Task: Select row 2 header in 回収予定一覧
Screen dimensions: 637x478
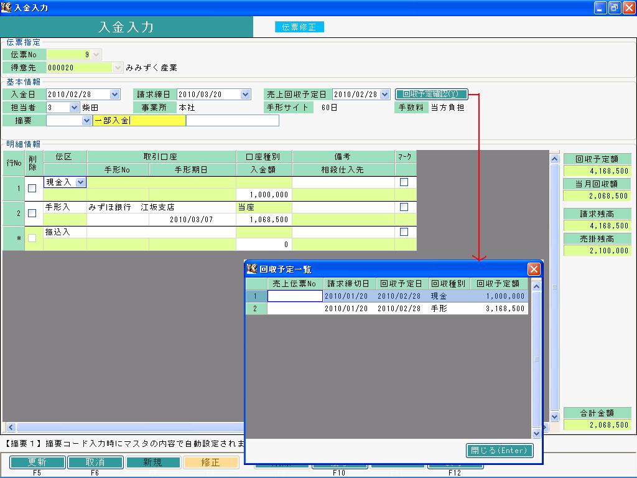Action: tap(256, 309)
